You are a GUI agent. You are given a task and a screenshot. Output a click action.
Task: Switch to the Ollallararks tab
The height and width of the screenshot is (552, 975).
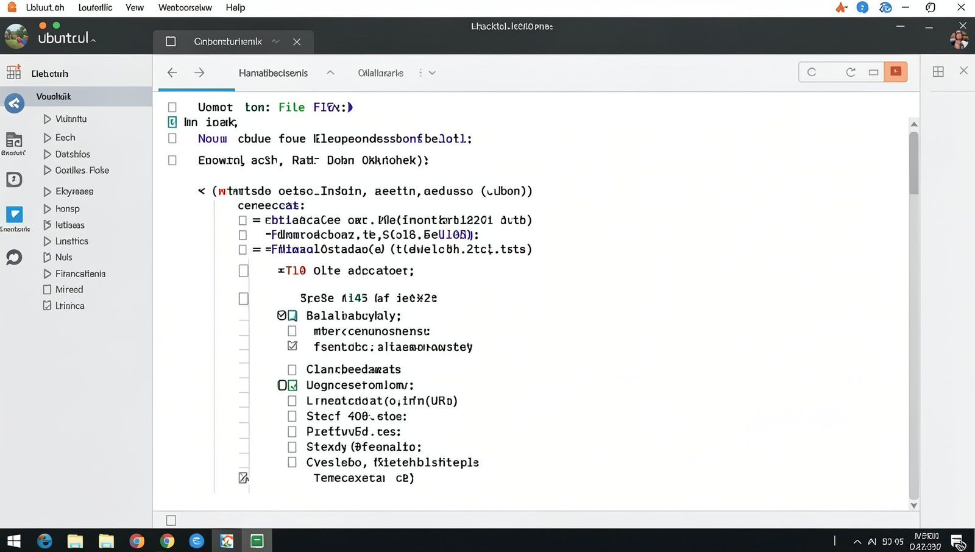(381, 73)
